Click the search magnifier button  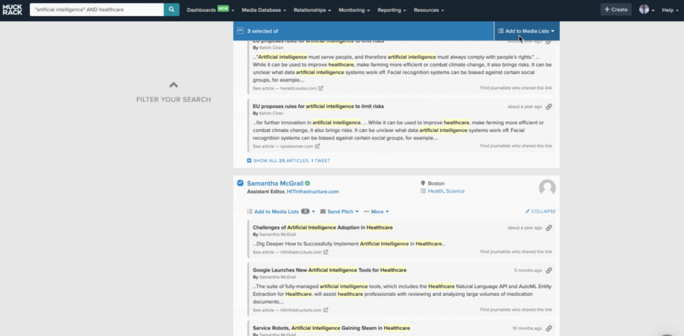172,9
